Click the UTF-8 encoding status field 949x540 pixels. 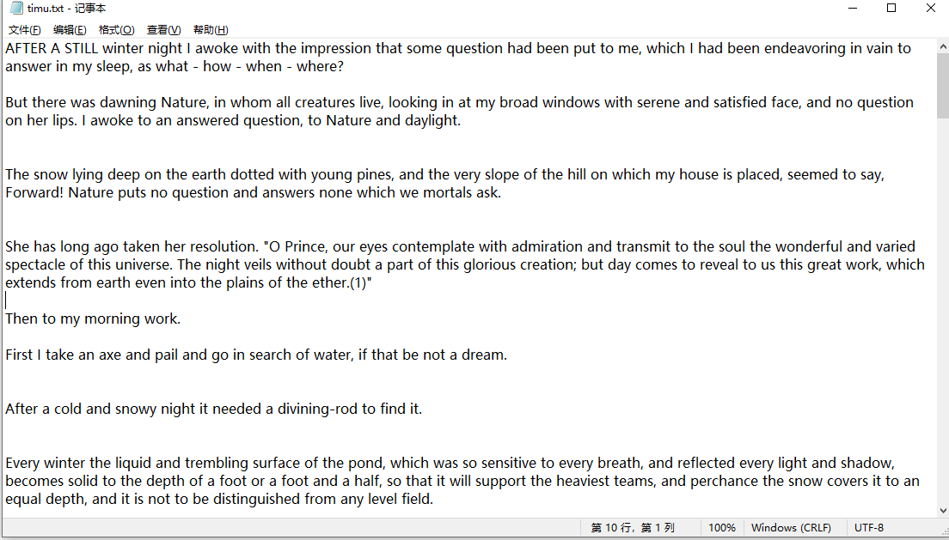click(869, 528)
